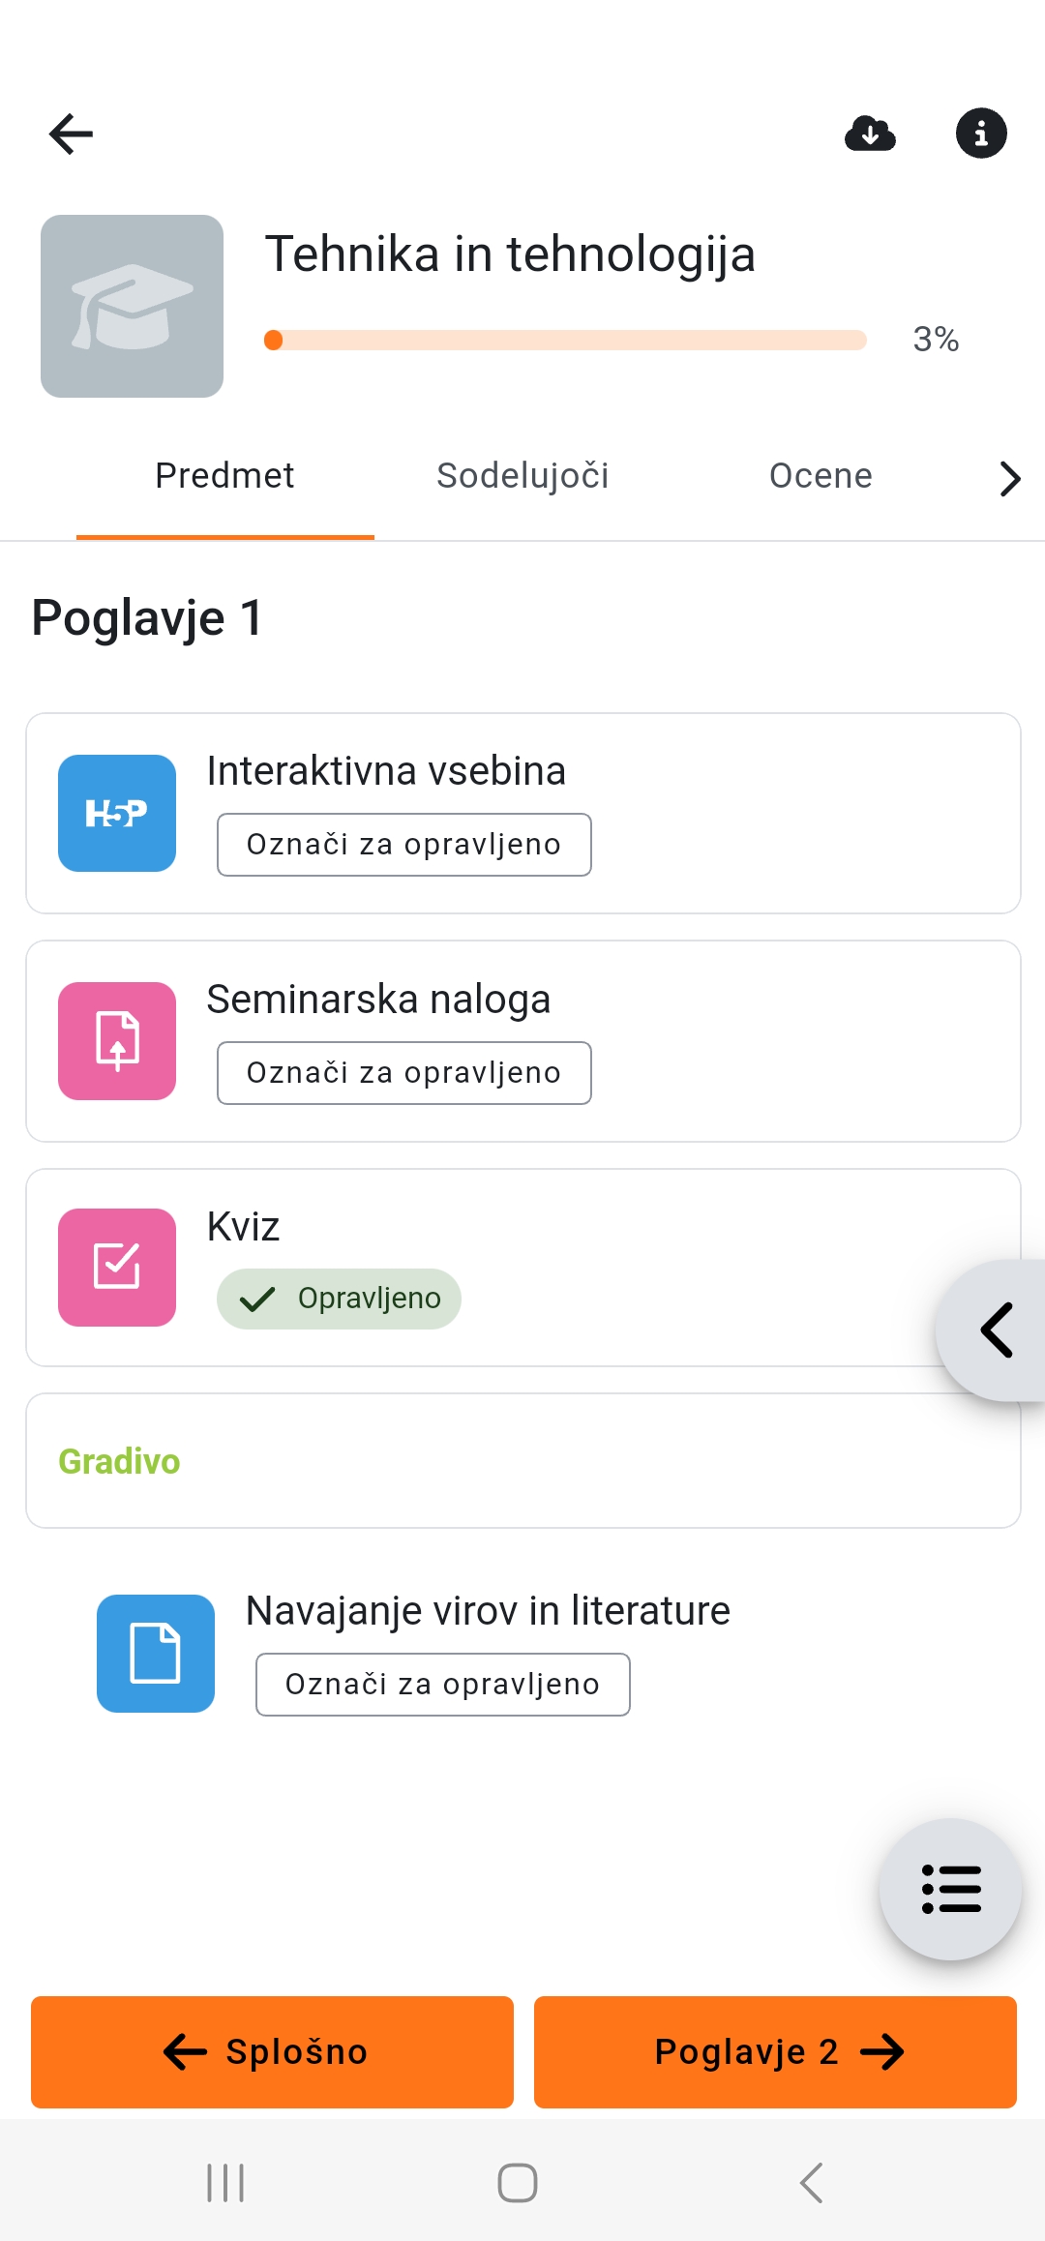
Task: Tap the course graduation cap thumbnail
Action: [132, 306]
